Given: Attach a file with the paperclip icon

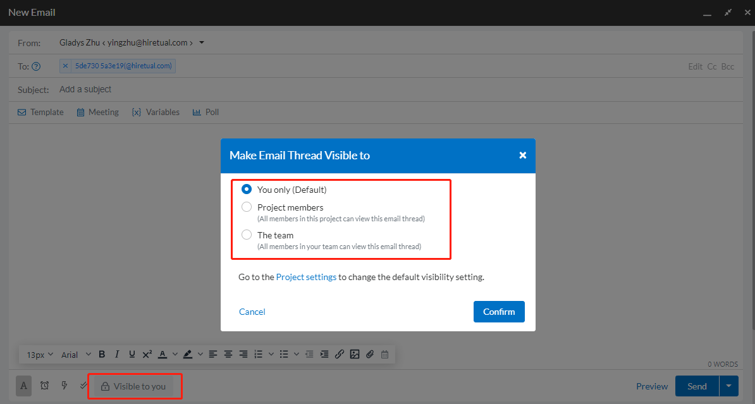Looking at the screenshot, I should pos(370,355).
